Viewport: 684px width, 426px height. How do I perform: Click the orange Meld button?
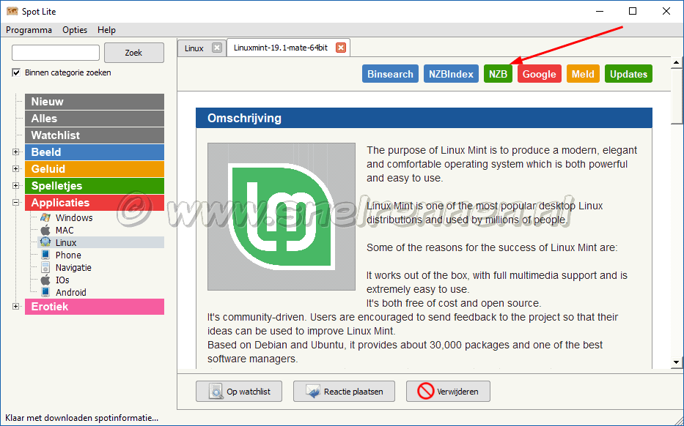tap(584, 74)
